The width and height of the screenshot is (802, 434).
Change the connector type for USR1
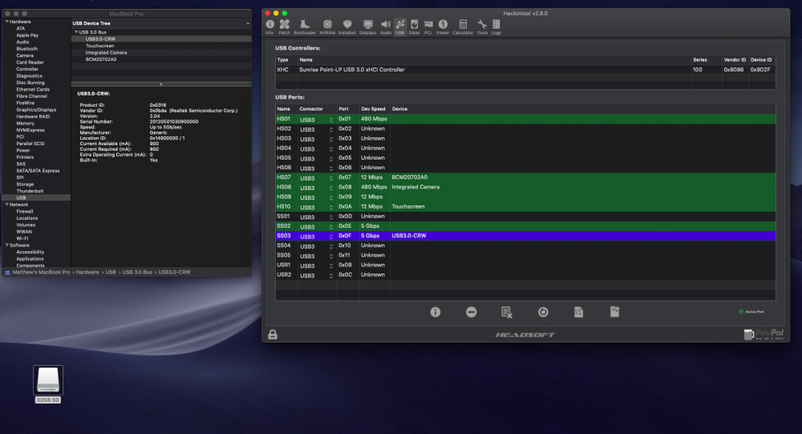[317, 266]
